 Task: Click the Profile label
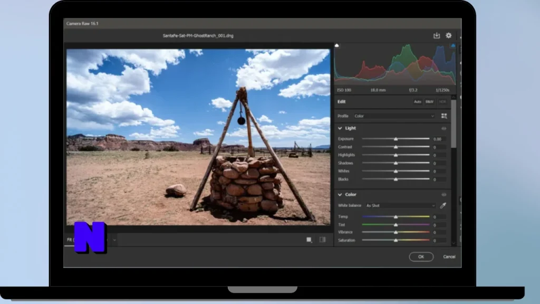point(343,116)
